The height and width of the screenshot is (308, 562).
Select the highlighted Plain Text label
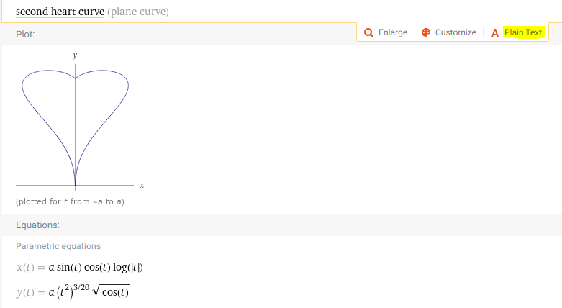click(x=523, y=32)
